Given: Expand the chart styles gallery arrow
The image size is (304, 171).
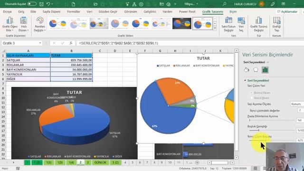Looking at the screenshot, I should point(215,28).
